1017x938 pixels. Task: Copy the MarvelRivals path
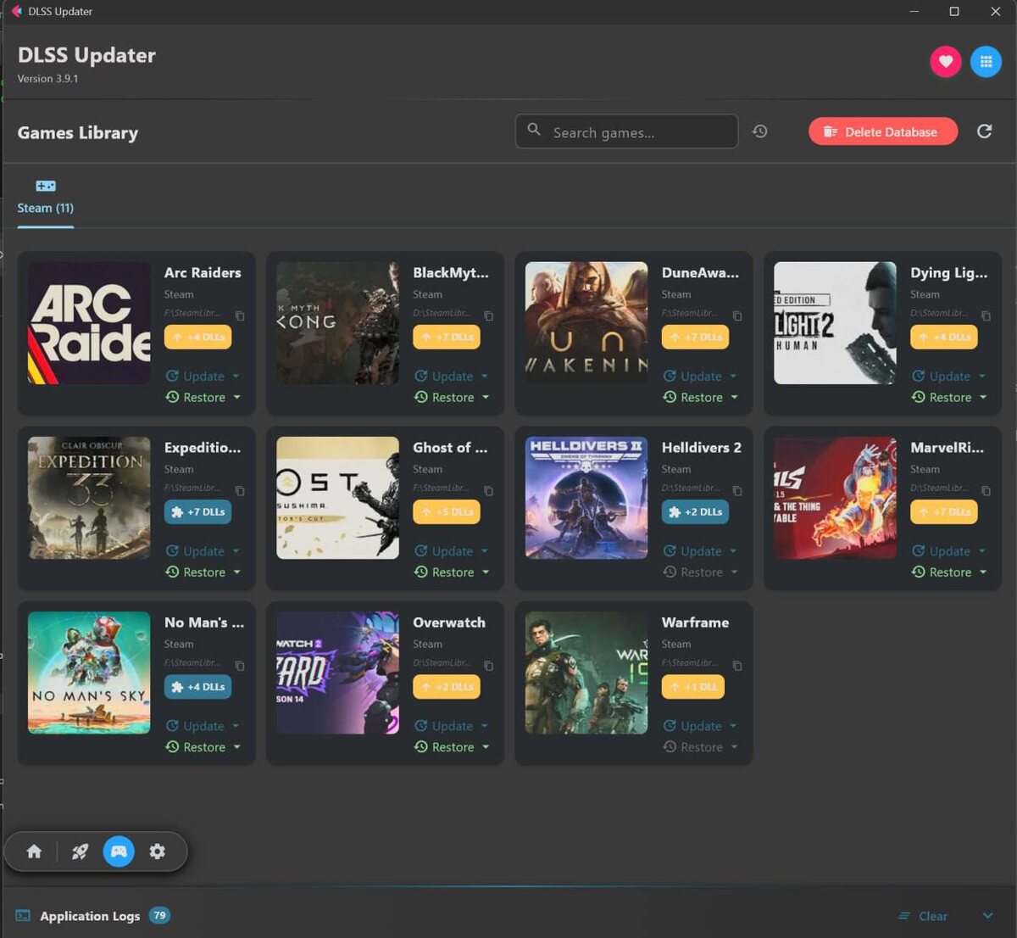tap(986, 490)
